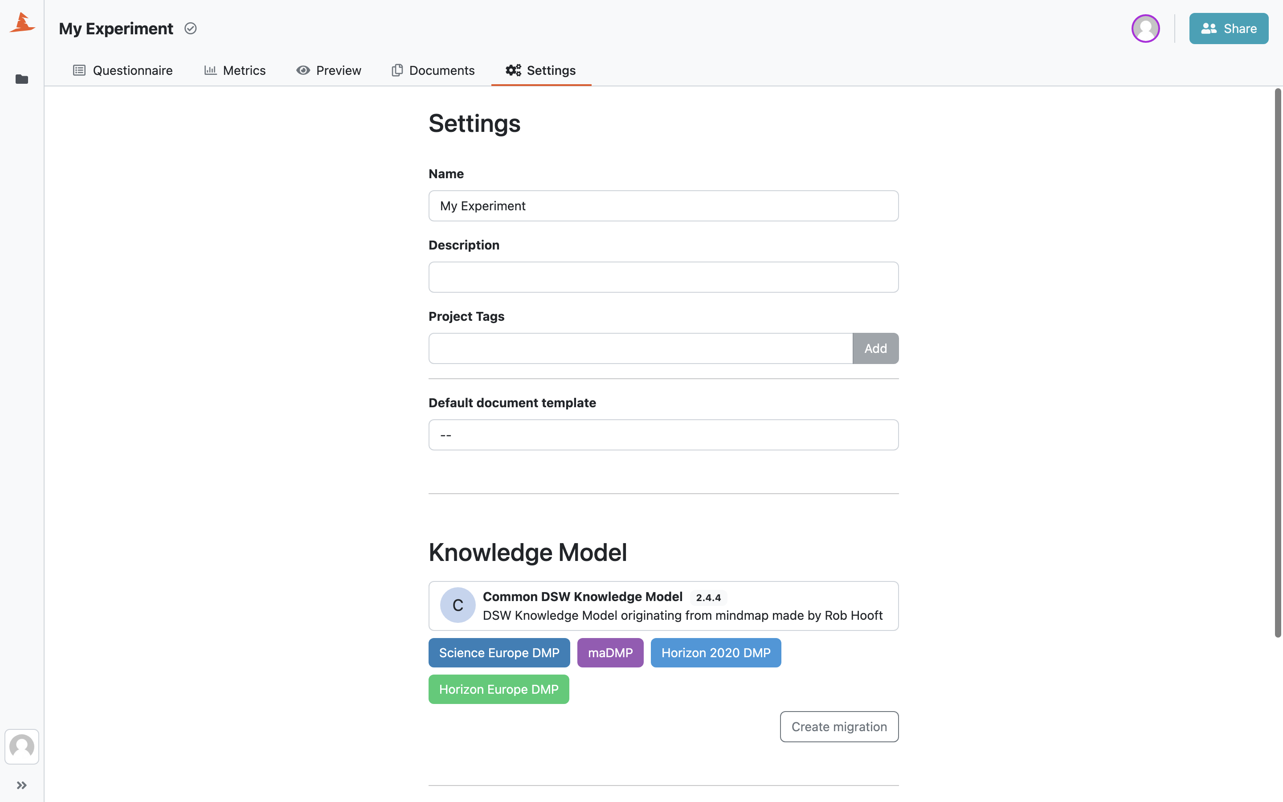Click the Horizon 2020 DMP tag
1283x802 pixels.
coord(716,653)
